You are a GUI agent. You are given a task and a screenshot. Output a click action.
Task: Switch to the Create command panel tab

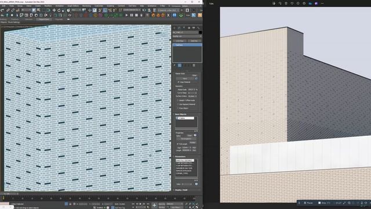point(174,28)
